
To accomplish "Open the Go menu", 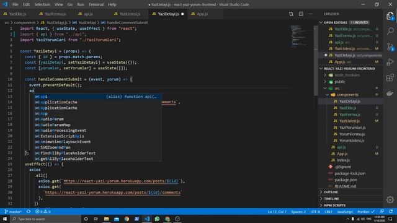I will pyautogui.click(x=70, y=4).
